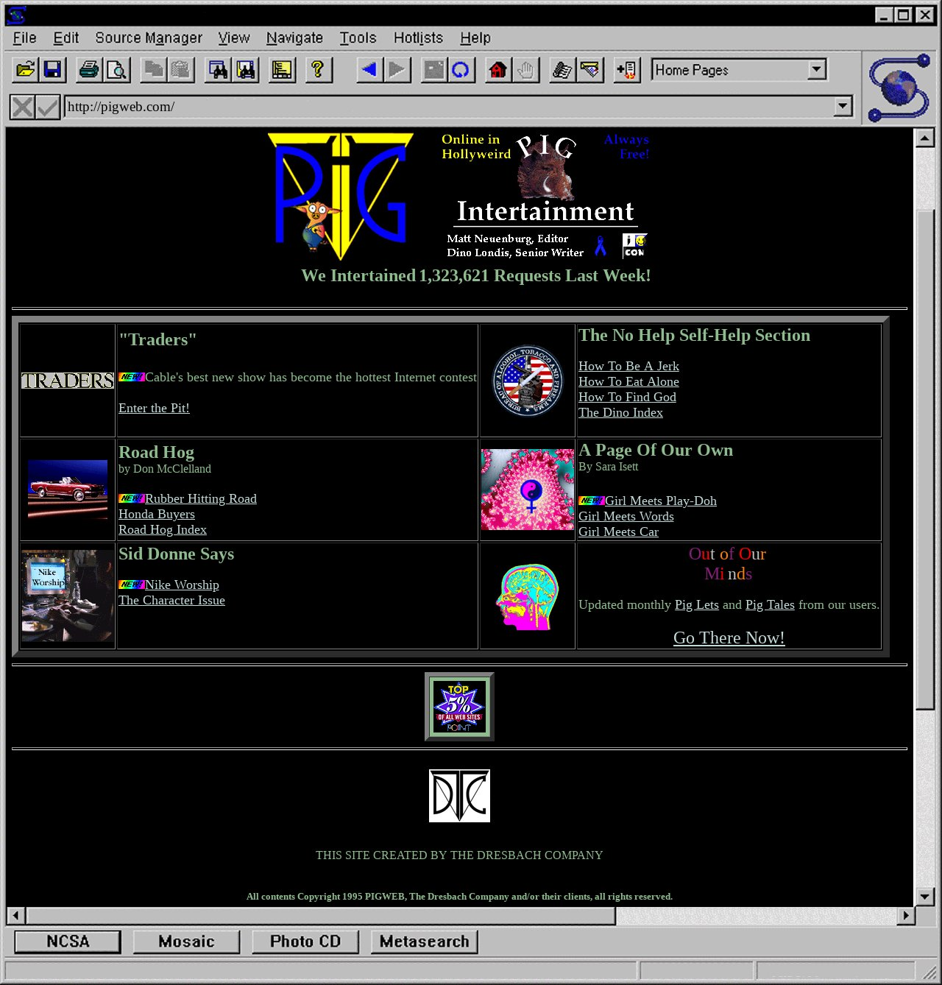The width and height of the screenshot is (942, 985).
Task: Click the URL address input field
Action: point(449,107)
